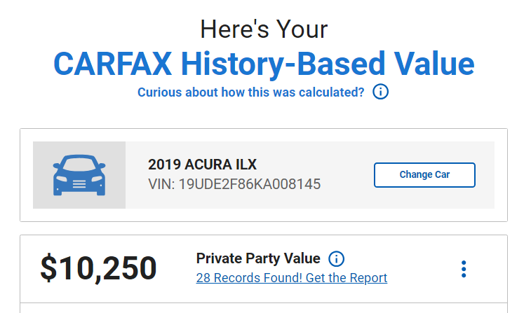
Task: Click the Private Party Value label
Action: tap(258, 258)
